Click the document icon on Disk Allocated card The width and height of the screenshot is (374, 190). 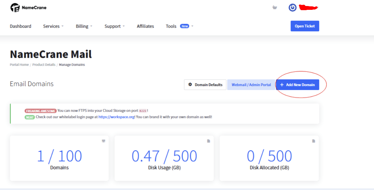(x=314, y=141)
